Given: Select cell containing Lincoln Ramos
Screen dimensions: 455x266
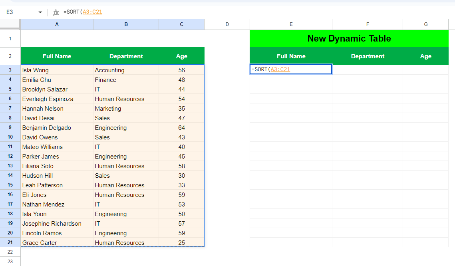Looking at the screenshot, I should 57,233.
